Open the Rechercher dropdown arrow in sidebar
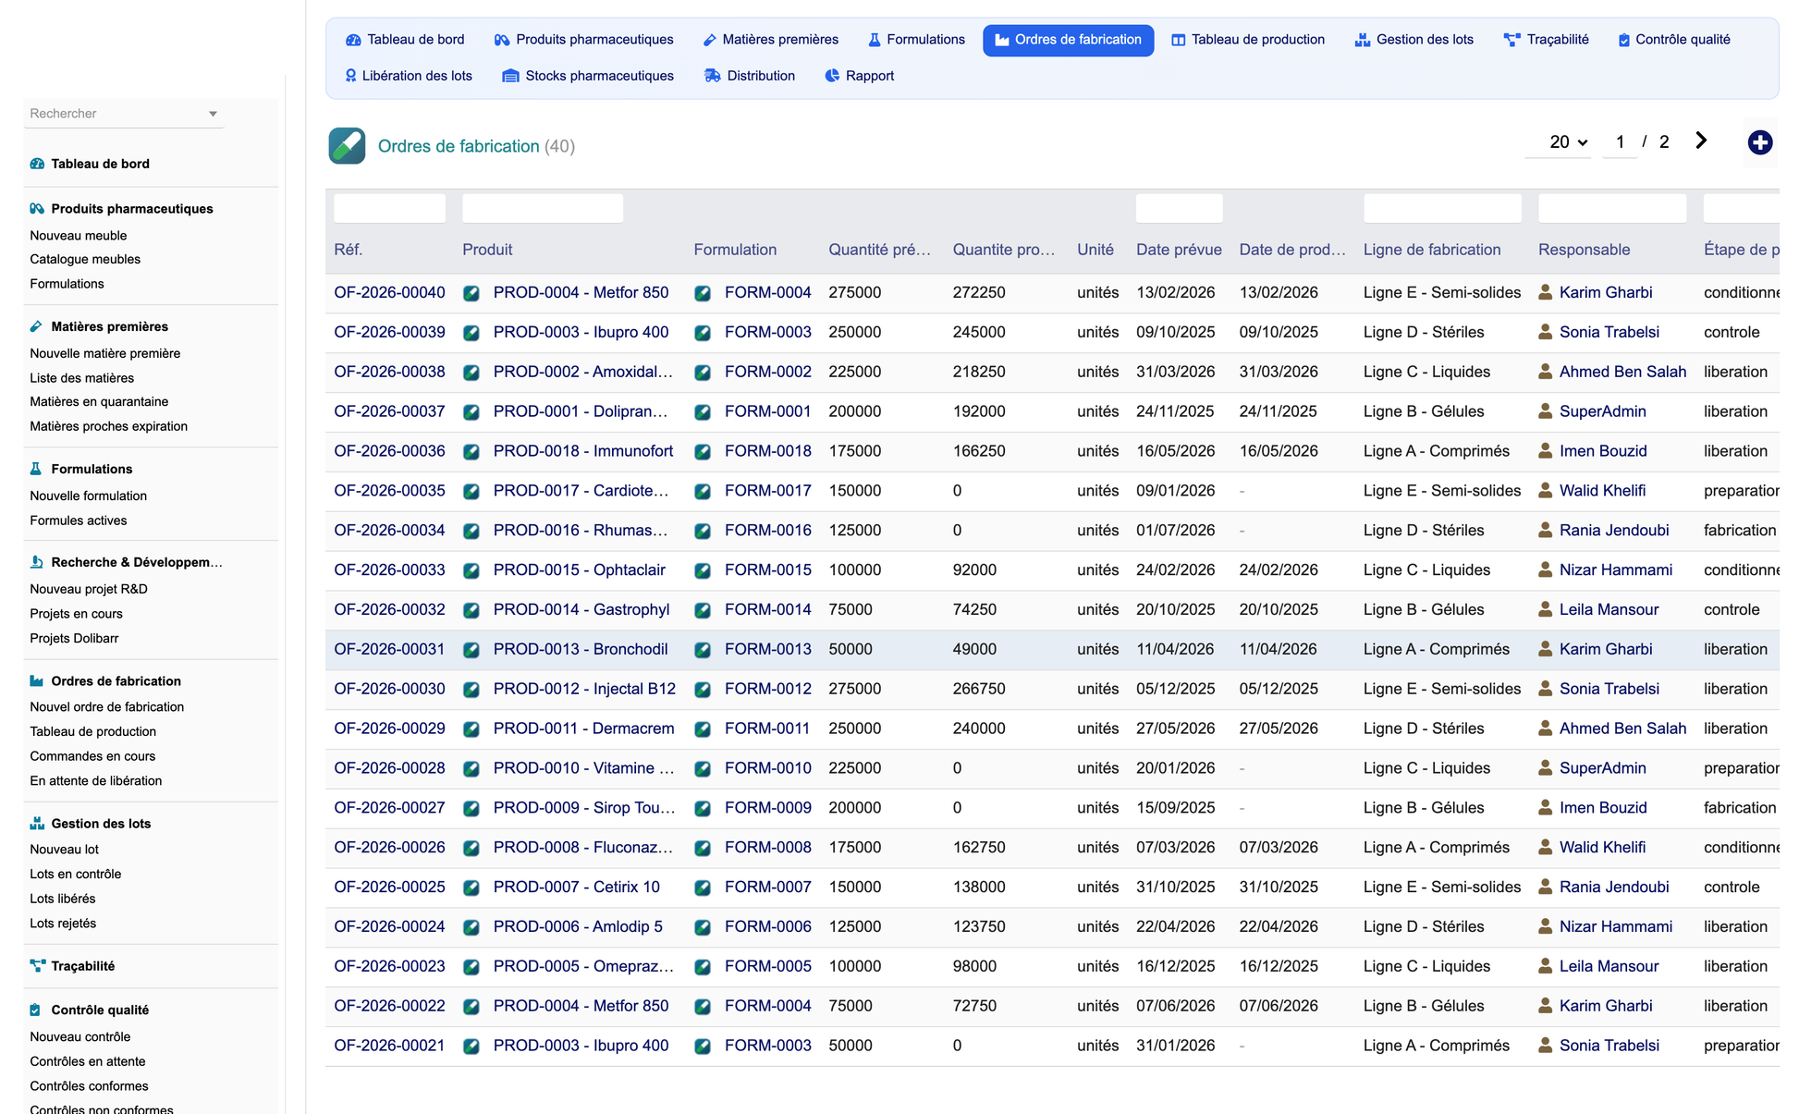 [213, 114]
